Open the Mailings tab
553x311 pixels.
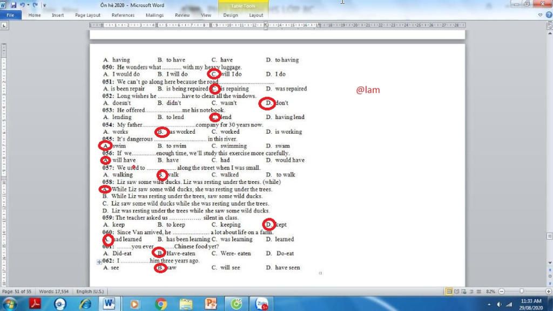coord(155,15)
